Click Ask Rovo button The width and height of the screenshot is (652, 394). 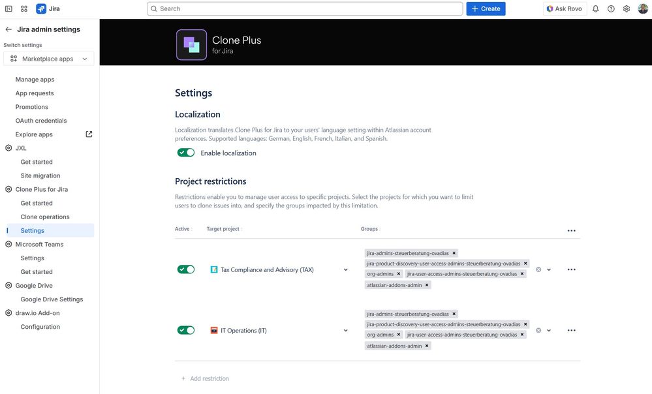565,8
